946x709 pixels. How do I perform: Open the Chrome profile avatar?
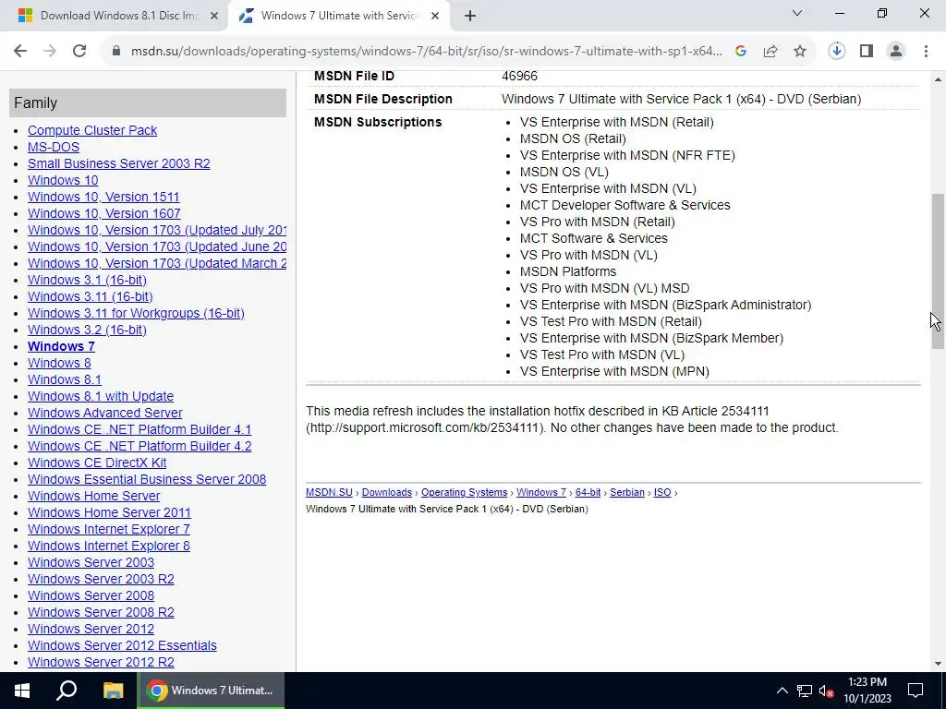click(x=896, y=52)
